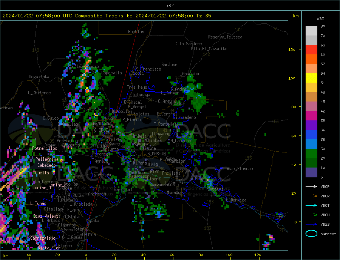Click the 'Diaz_Valent' map label
Viewport: 340px width, 260px height.
[46, 216]
